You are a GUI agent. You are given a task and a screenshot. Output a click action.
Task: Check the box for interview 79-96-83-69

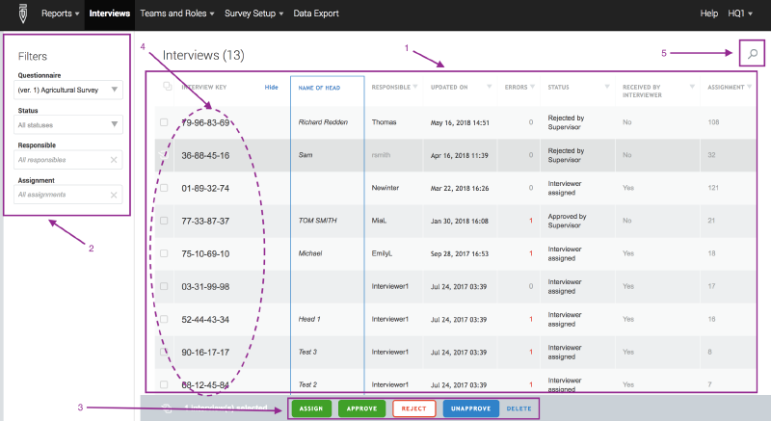coord(164,122)
